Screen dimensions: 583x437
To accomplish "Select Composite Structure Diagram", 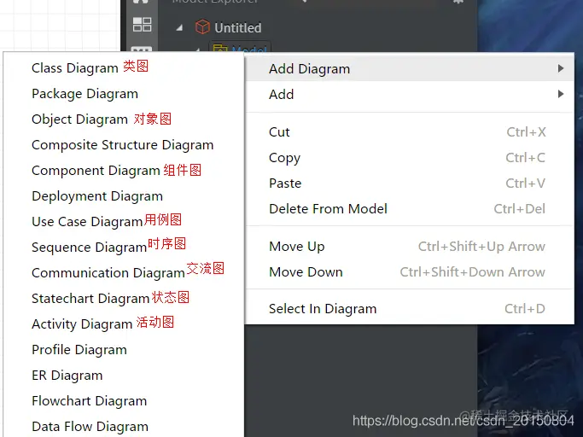I will (124, 145).
